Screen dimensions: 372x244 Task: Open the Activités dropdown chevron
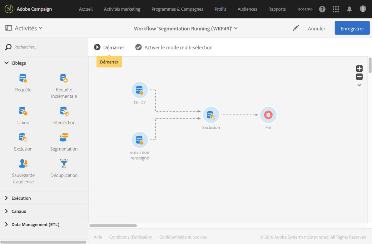[41, 28]
